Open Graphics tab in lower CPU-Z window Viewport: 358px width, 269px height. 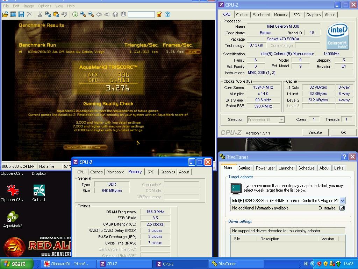(167, 172)
